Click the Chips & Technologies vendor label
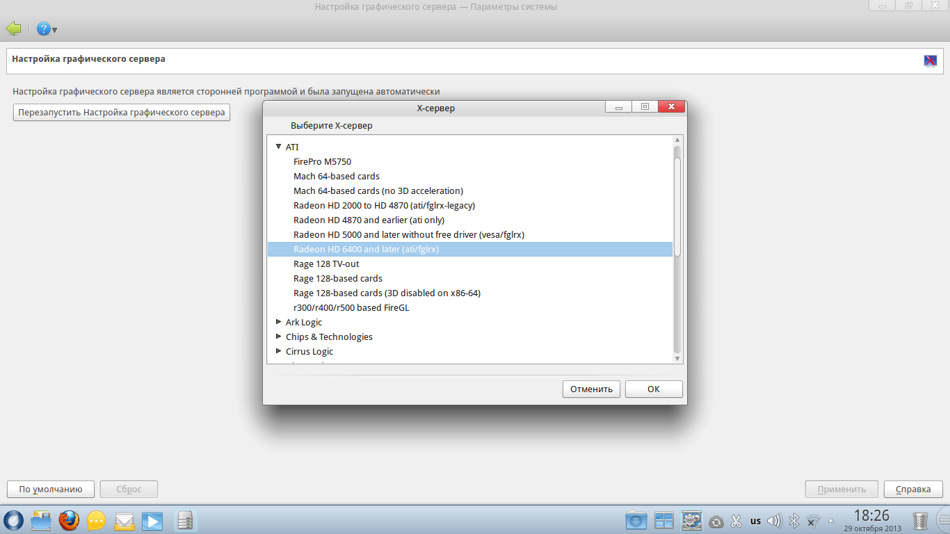950x534 pixels. 329,337
